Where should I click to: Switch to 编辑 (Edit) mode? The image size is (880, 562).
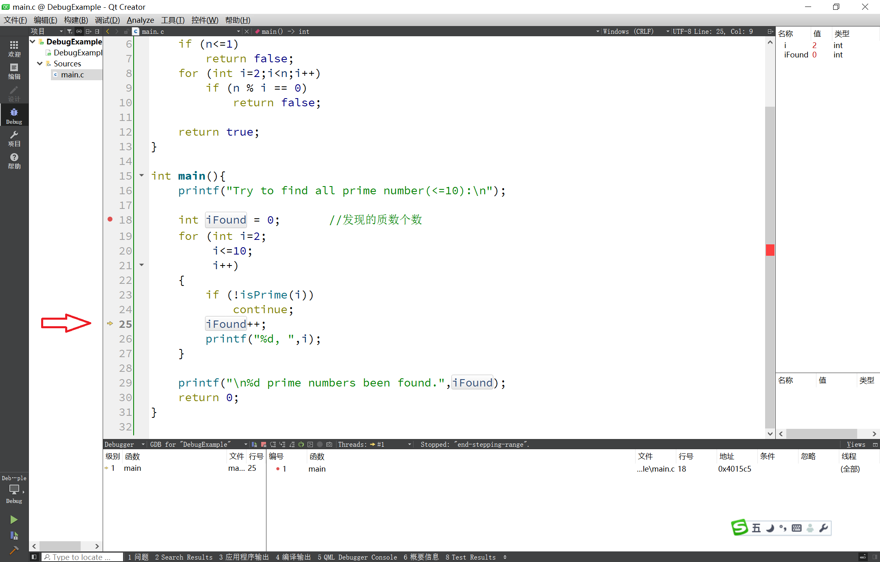click(14, 71)
